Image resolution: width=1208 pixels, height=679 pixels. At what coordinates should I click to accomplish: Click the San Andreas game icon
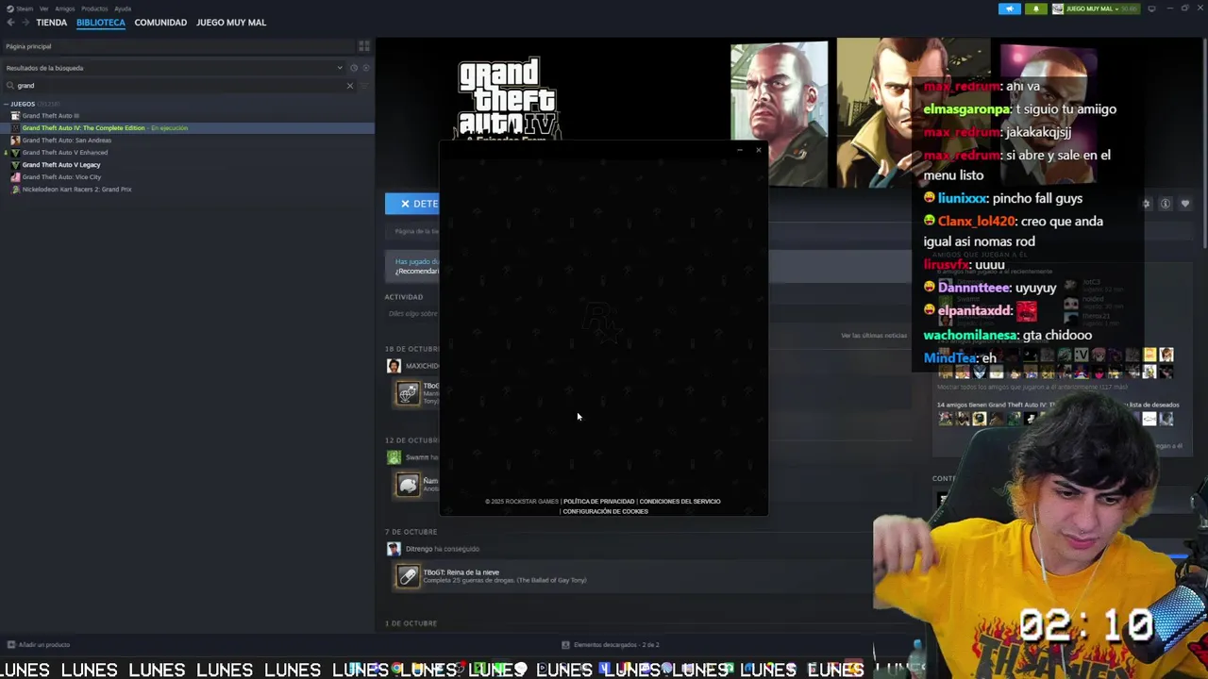15,141
